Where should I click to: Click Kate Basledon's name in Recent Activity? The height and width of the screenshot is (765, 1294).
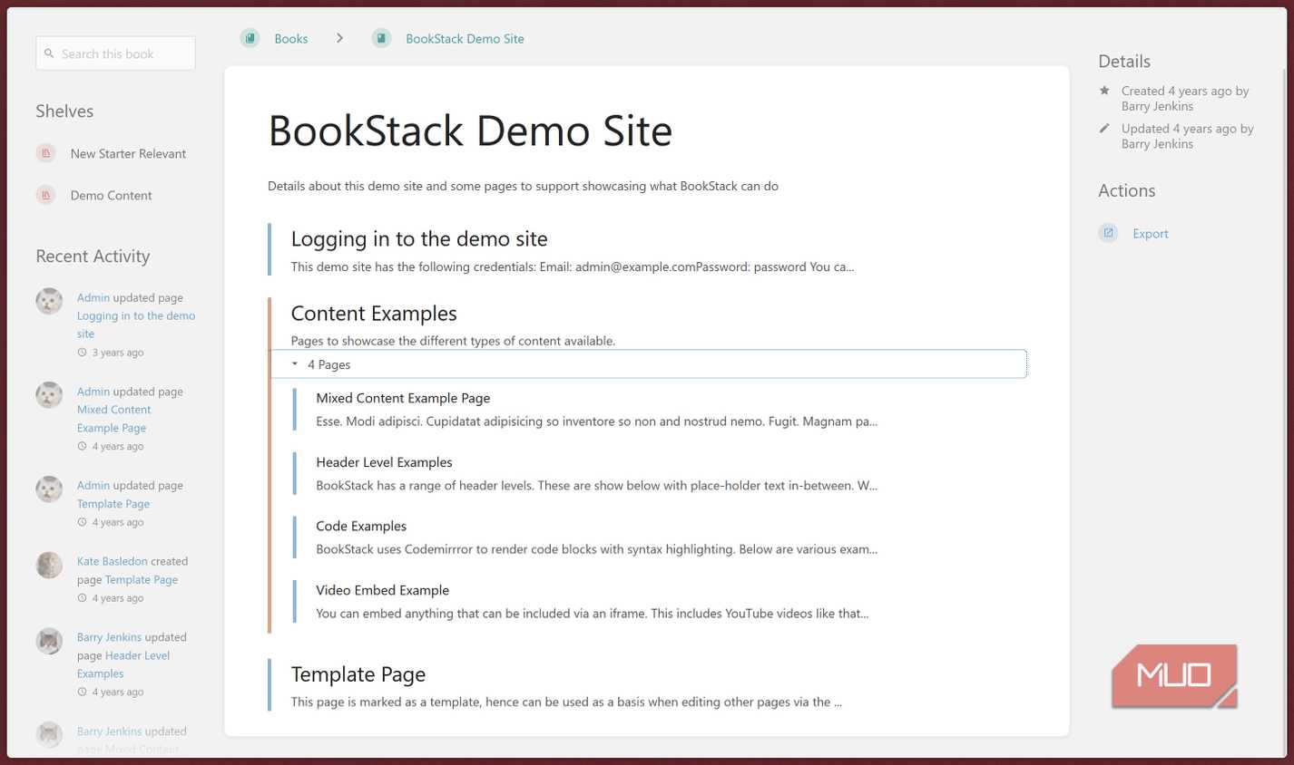(x=112, y=561)
